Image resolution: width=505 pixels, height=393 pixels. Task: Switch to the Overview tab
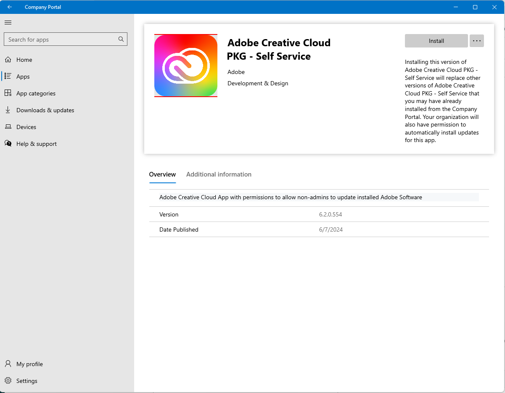[x=162, y=174]
